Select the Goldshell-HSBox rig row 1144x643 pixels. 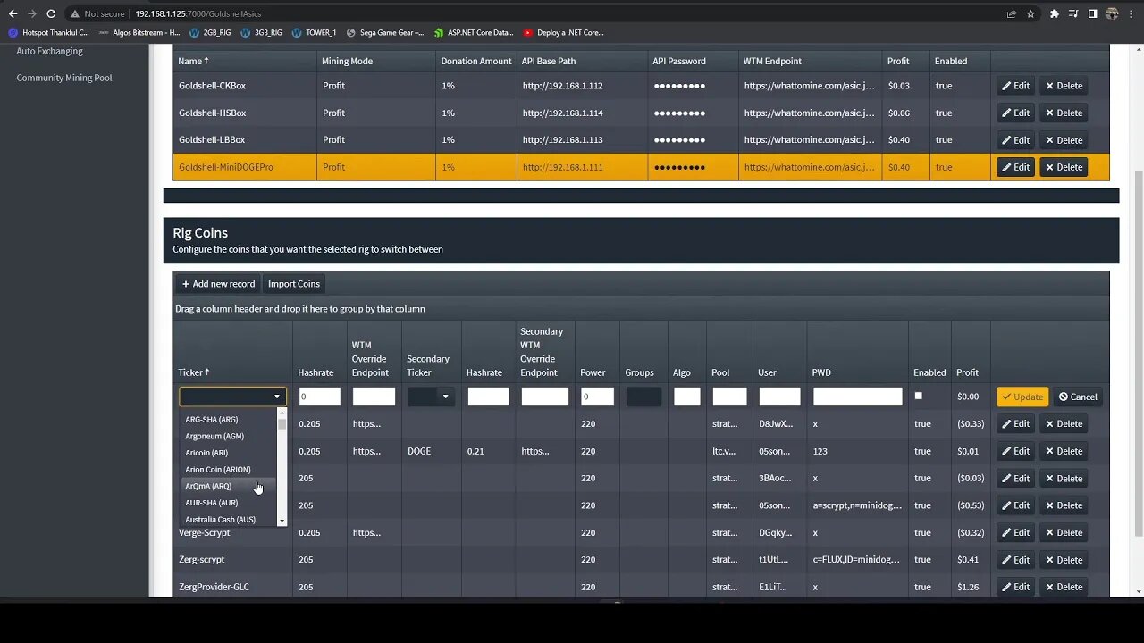(x=641, y=113)
